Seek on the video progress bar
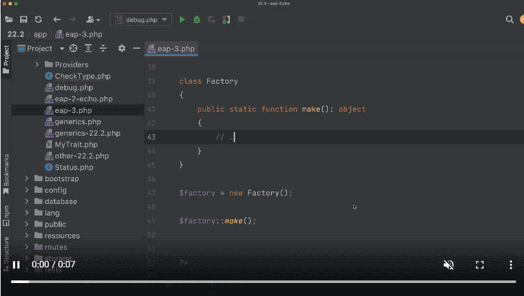The height and width of the screenshot is (296, 524). (264, 282)
